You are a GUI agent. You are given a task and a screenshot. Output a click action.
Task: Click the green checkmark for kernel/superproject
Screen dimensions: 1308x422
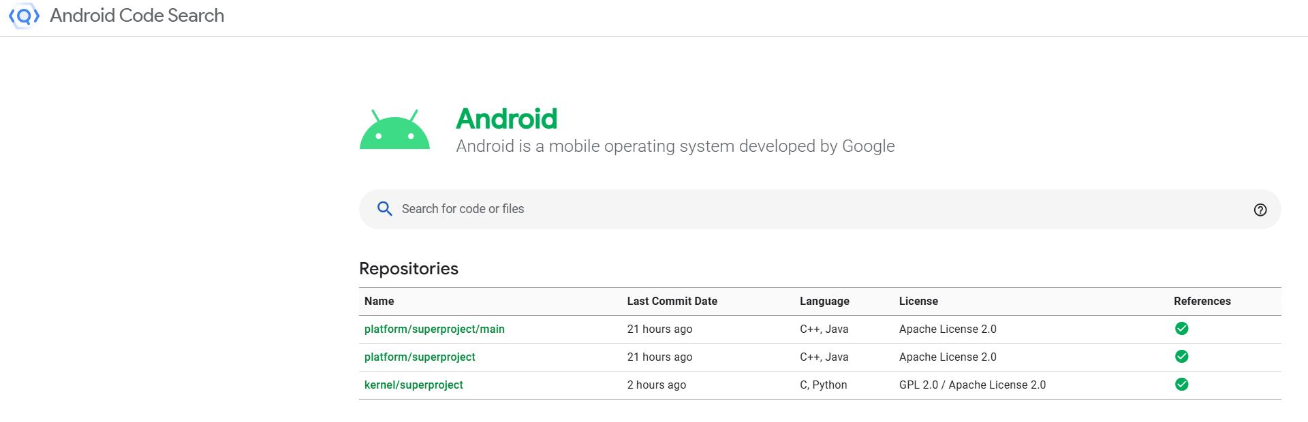click(x=1182, y=385)
